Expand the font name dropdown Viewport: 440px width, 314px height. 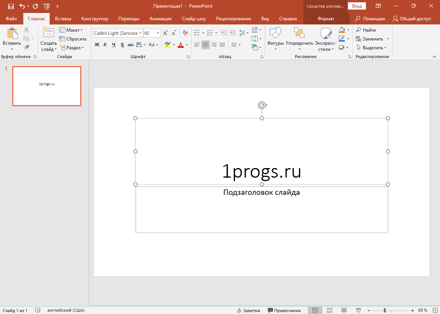(x=140, y=33)
